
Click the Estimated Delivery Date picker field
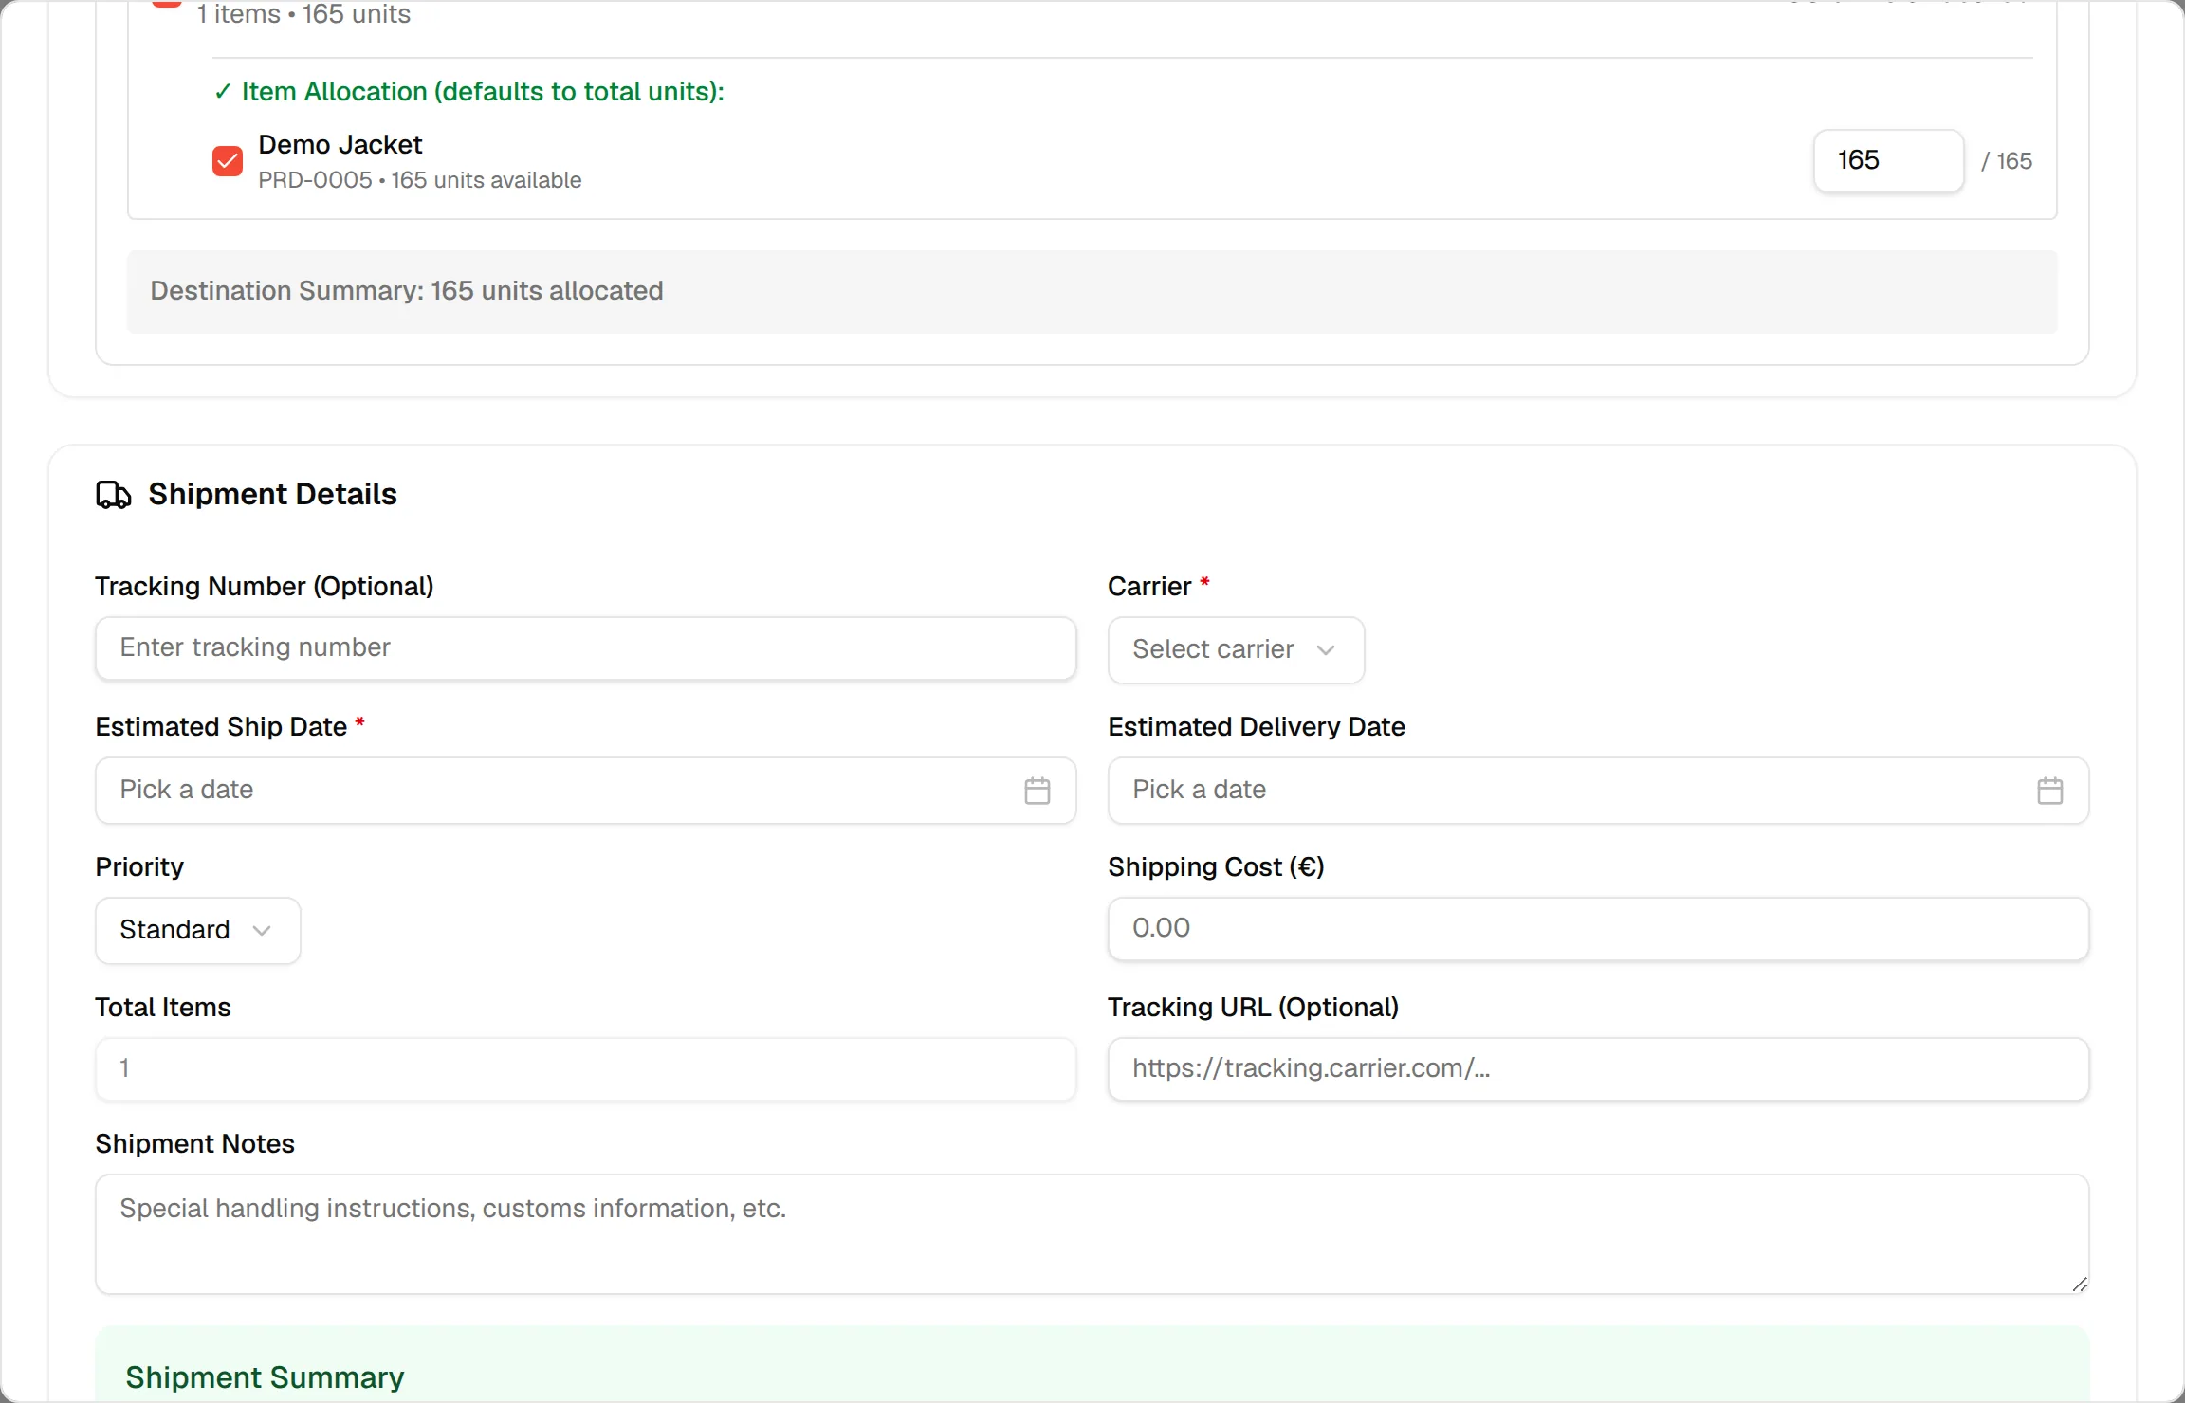click(1598, 791)
